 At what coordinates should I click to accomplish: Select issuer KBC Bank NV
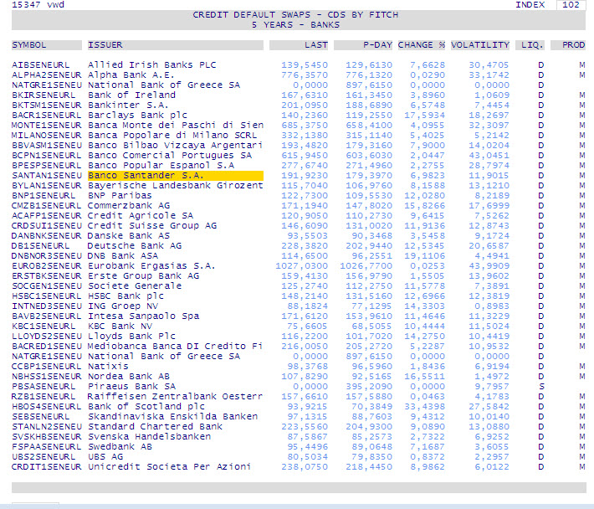pos(120,326)
